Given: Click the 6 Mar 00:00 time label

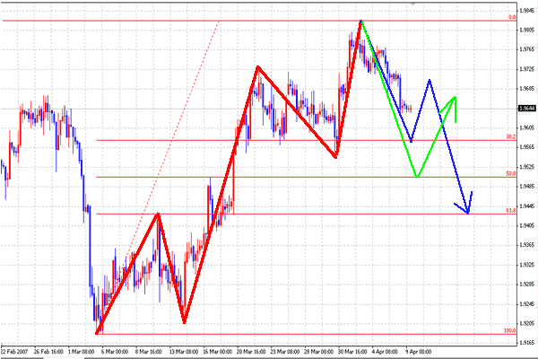Looking at the screenshot, I should point(115,352).
